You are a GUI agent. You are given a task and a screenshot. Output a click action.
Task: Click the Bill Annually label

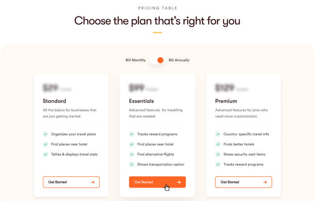[x=179, y=60]
